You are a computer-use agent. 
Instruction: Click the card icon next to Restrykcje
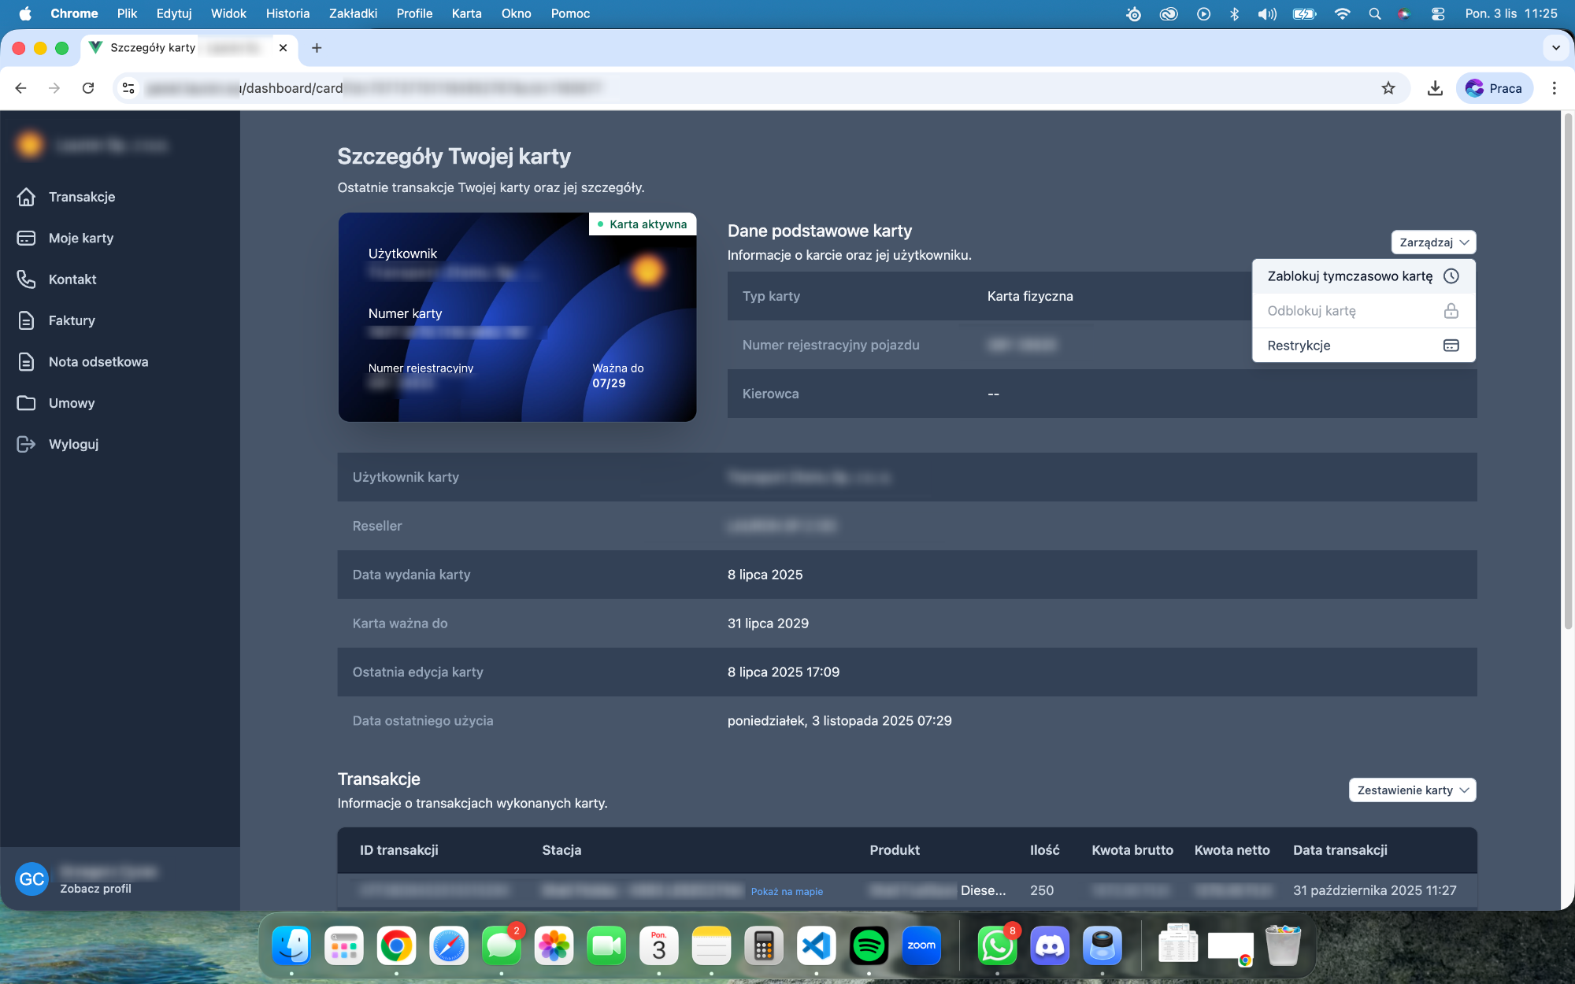1453,345
